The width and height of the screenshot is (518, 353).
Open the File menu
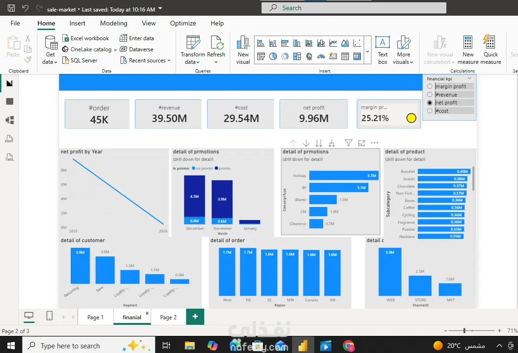15,23
